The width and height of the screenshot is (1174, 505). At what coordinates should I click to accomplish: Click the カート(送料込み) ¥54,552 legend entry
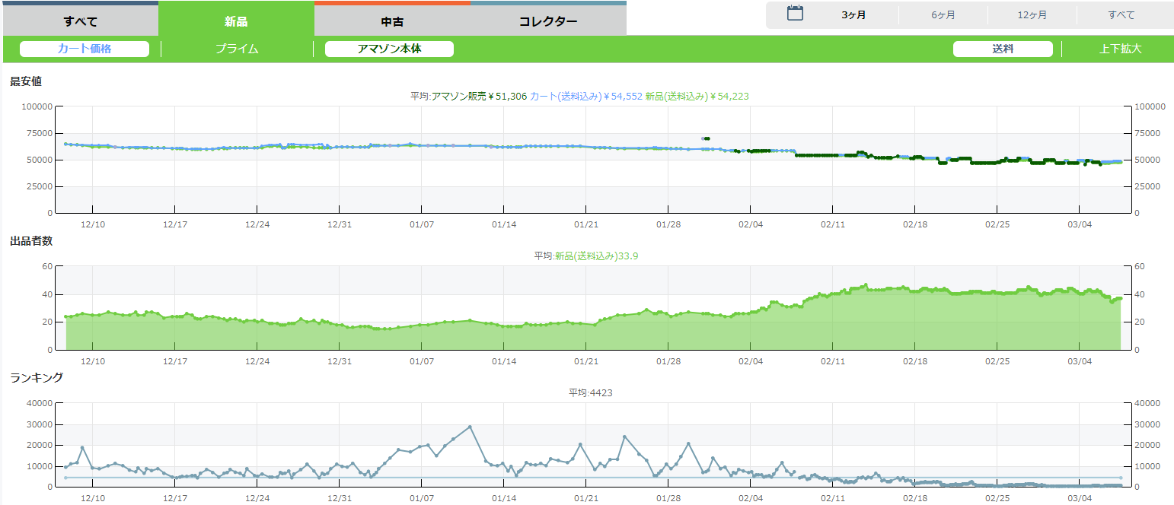[x=585, y=96]
